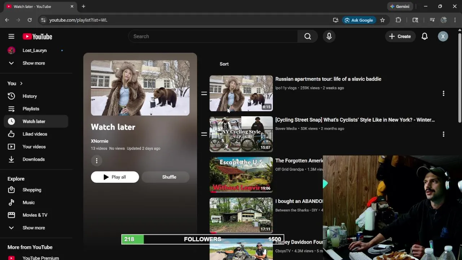Click Cycling Street Snap video title
The height and width of the screenshot is (260, 462).
(x=355, y=120)
